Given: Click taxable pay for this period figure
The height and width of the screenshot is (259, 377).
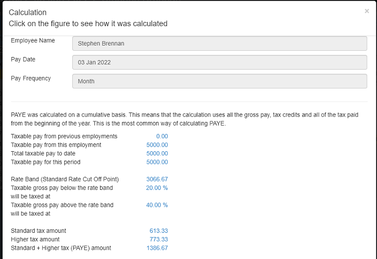Looking at the screenshot, I should pyautogui.click(x=157, y=162).
